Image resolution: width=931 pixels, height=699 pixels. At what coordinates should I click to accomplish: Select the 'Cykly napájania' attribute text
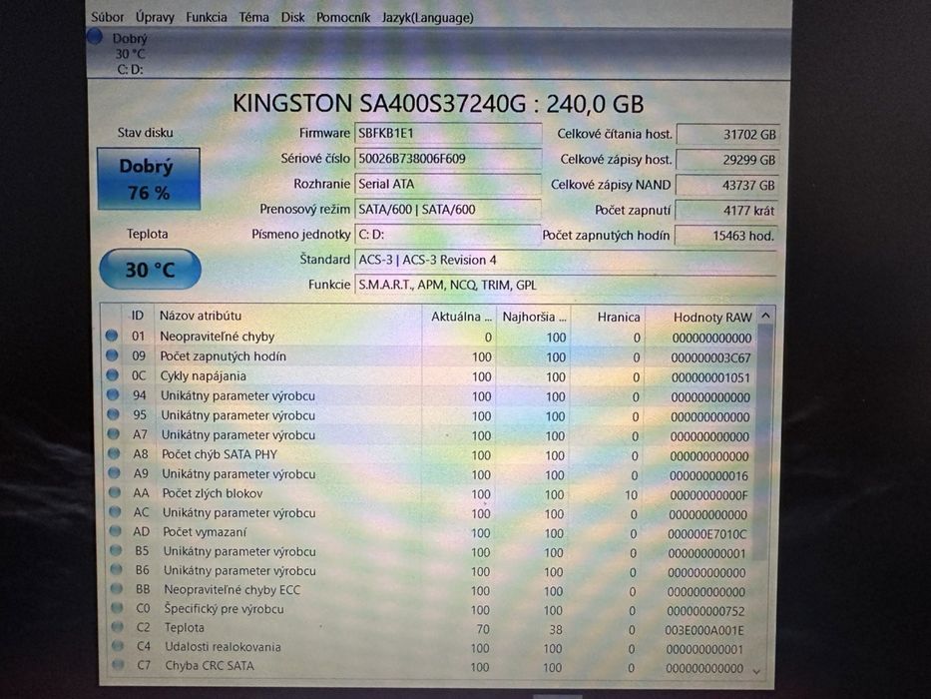pyautogui.click(x=203, y=375)
